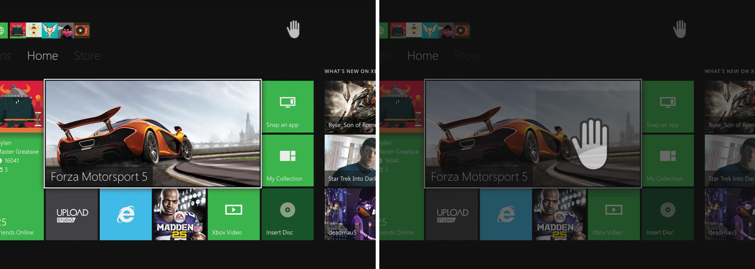Open Ryse: Son of Rome tile, bright dashboard
This screenshot has width=755, height=269.
[x=350, y=107]
